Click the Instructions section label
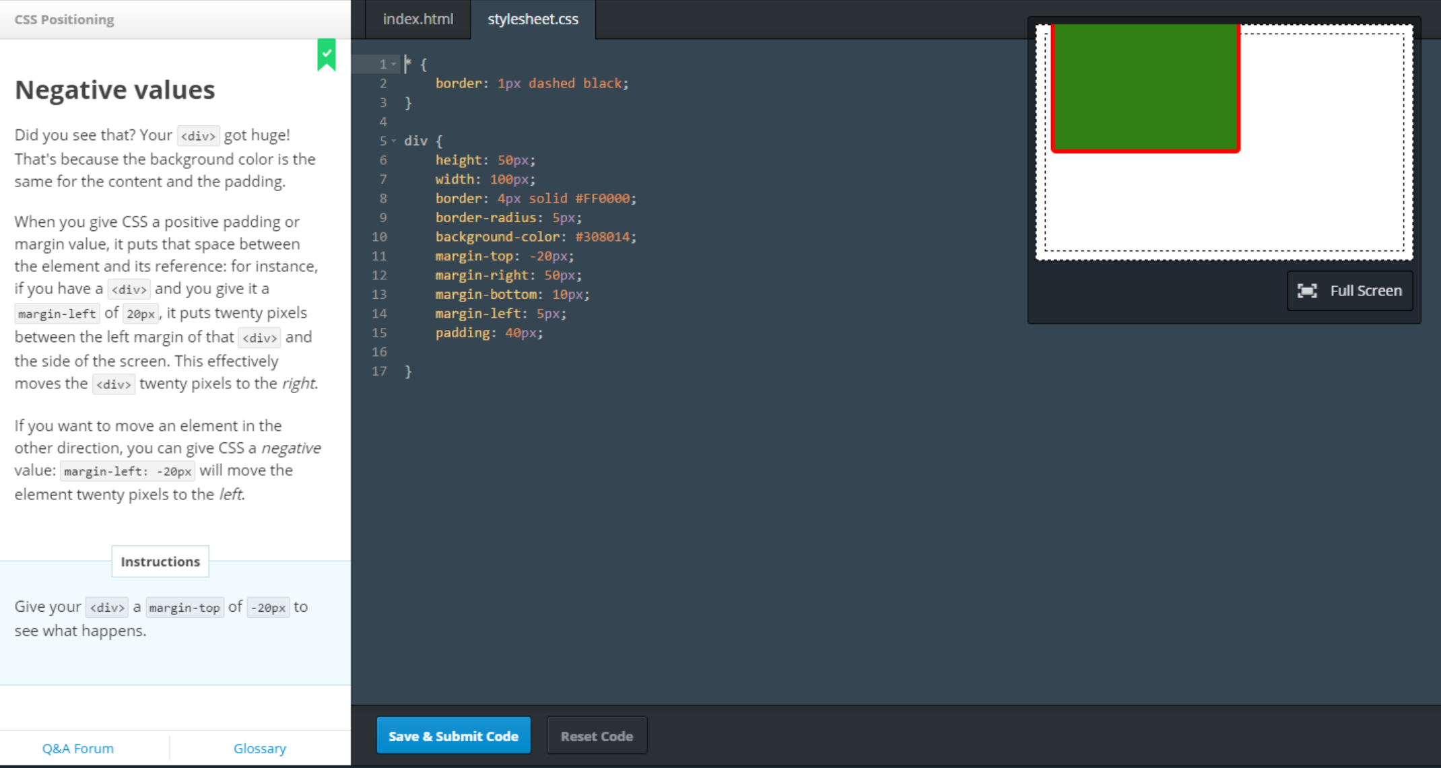Image resolution: width=1441 pixels, height=768 pixels. click(160, 561)
